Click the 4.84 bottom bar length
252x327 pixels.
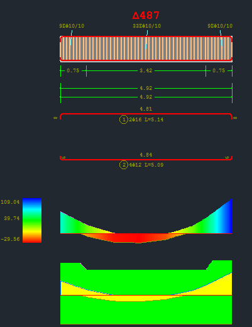[x=146, y=155]
